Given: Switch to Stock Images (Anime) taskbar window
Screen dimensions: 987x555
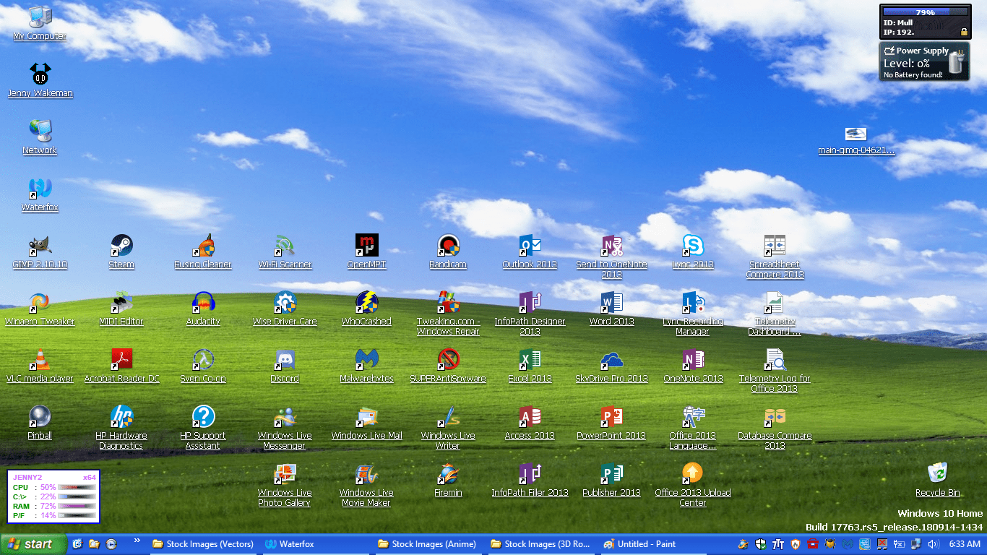Looking at the screenshot, I should pos(429,545).
